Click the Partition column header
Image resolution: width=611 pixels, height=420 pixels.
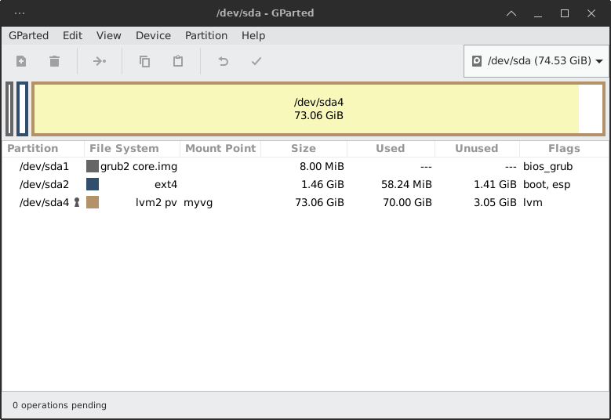[43, 149]
